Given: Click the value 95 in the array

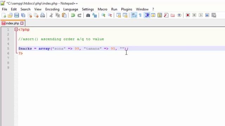Looking at the screenshot, I should (113, 49).
